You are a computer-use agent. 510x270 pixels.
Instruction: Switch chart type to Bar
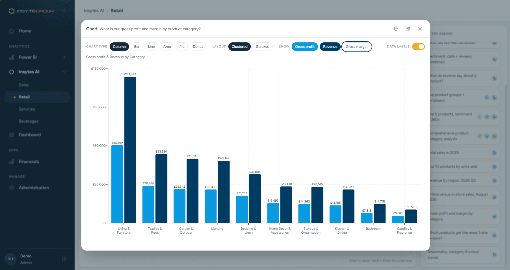click(x=137, y=47)
